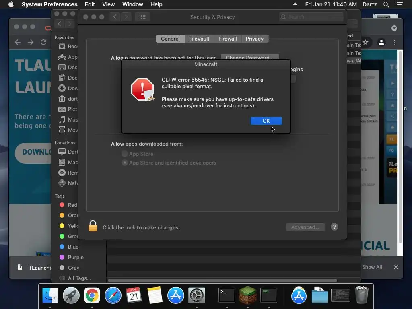Open the Apple menu
This screenshot has width=412, height=309.
click(11, 4)
